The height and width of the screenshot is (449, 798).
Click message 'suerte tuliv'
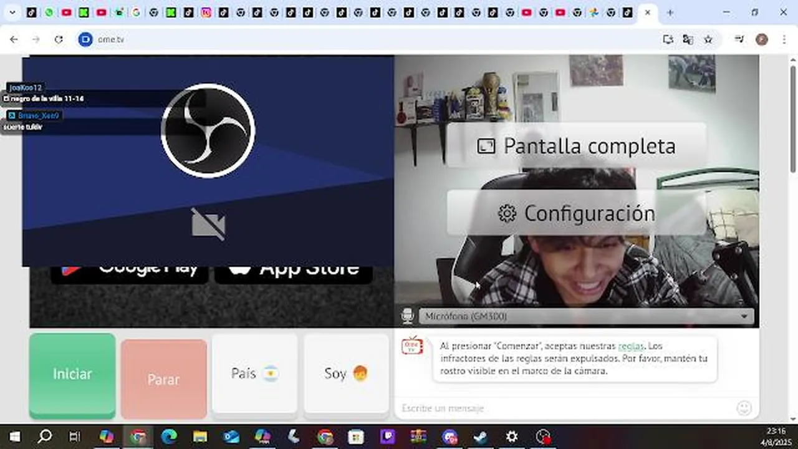23,127
